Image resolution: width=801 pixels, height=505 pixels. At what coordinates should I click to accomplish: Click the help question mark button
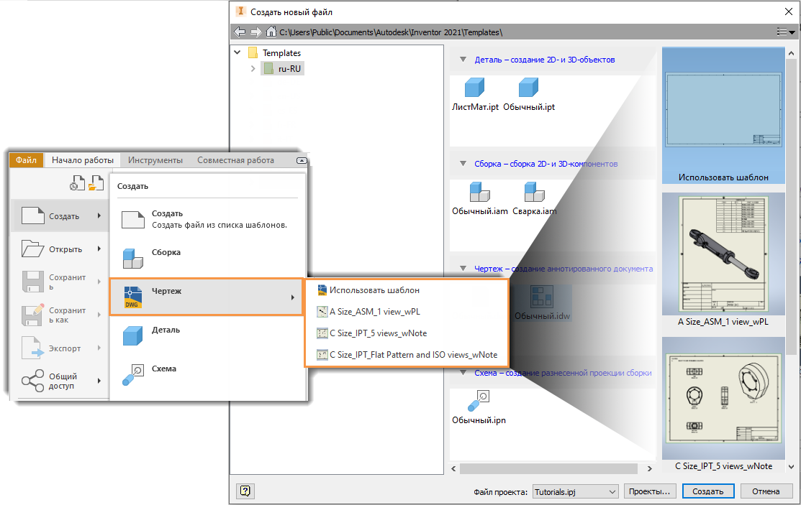(x=245, y=491)
